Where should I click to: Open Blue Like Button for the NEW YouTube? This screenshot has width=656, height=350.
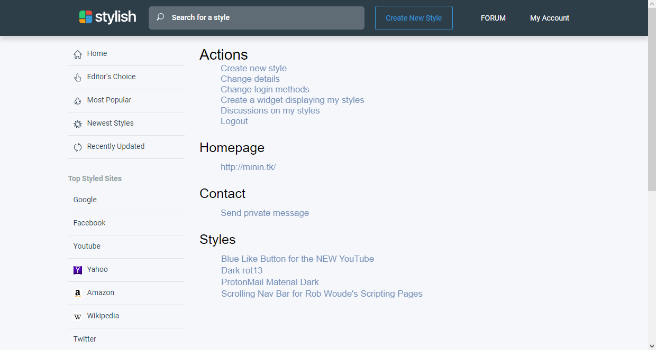297,259
